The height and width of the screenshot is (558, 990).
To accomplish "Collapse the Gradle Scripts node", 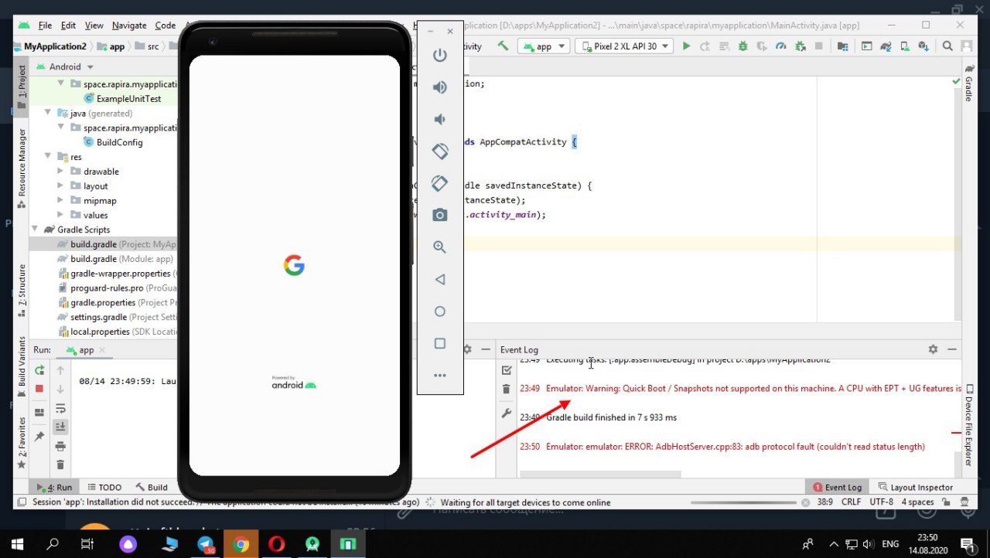I will [x=36, y=230].
